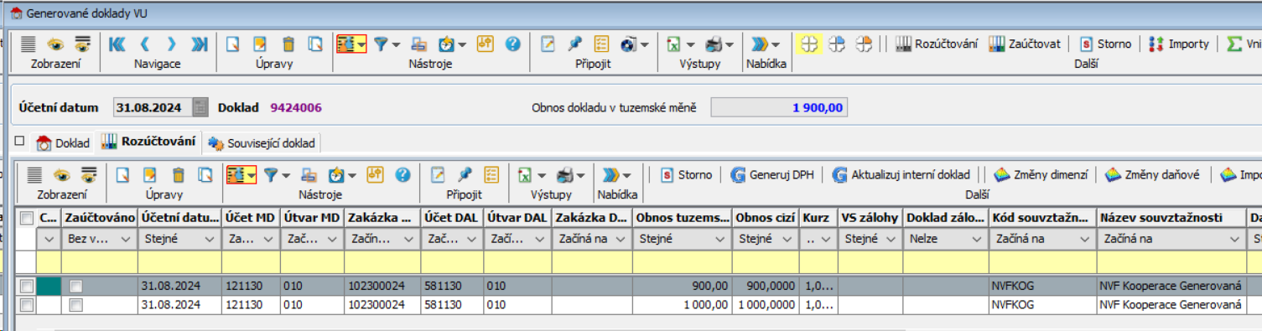Jump to last record in Navigace
The width and height of the screenshot is (1262, 331).
click(x=199, y=44)
